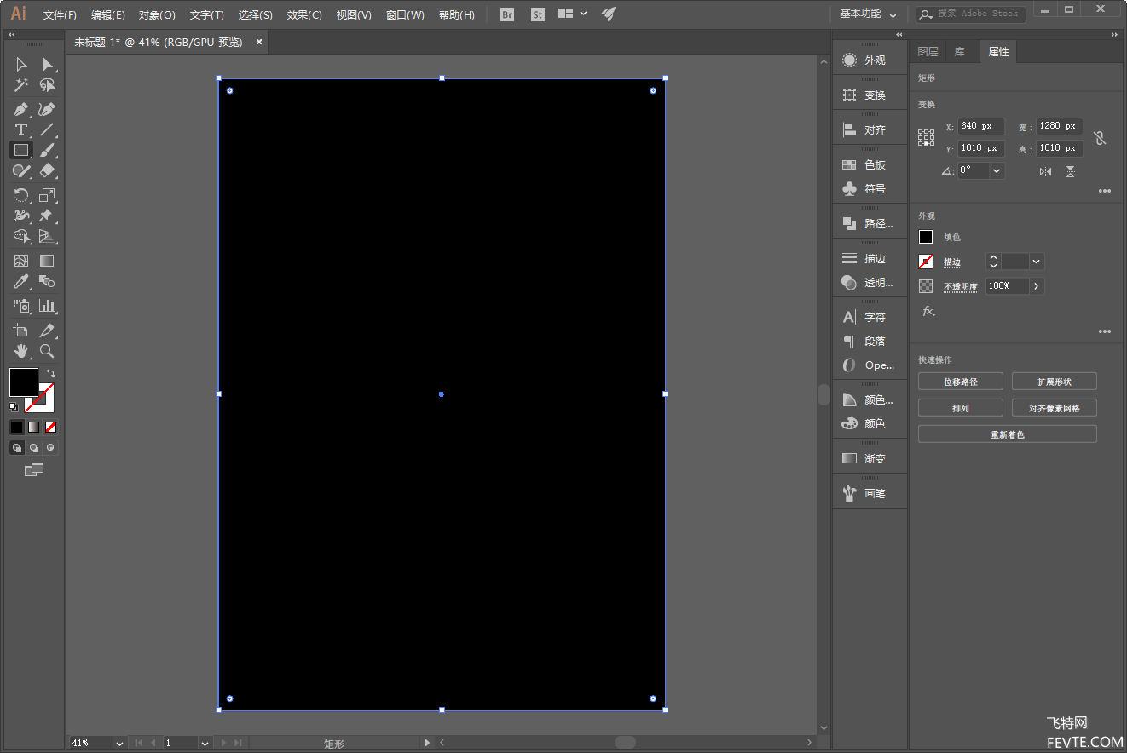Open the workspace 基本功能 dropdown
This screenshot has height=753, width=1127.
[868, 14]
